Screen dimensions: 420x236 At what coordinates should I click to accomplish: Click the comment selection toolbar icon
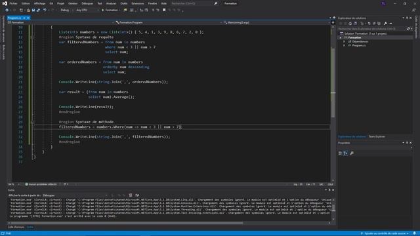153,10
